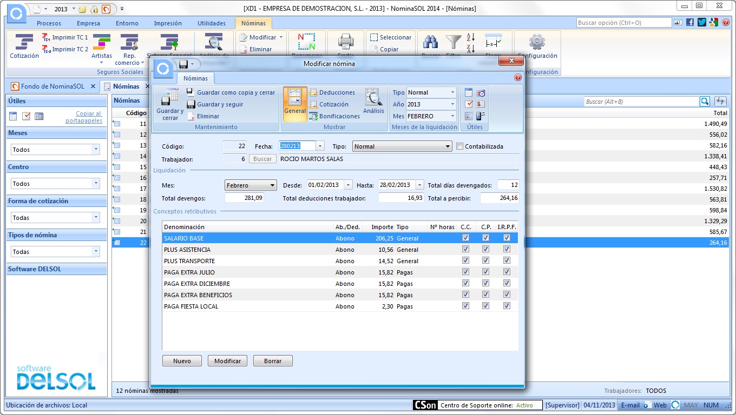This screenshot has width=736, height=415.
Task: Open the Impresión ribbon tab
Action: (x=168, y=23)
